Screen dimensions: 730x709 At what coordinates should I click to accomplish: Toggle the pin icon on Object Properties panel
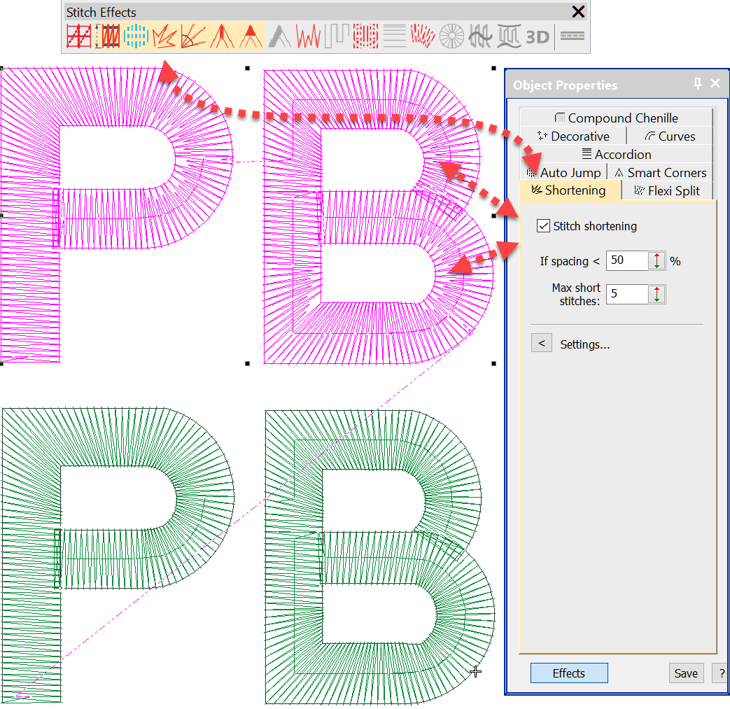[697, 84]
